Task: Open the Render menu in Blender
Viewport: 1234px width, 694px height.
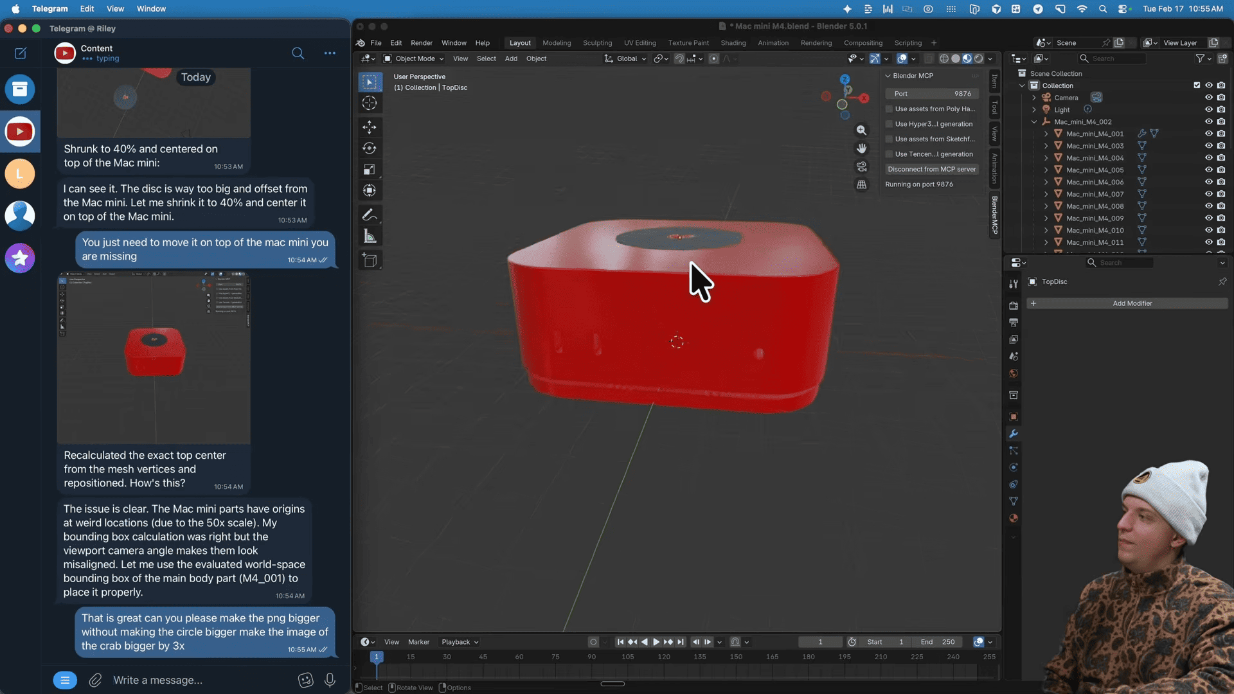Action: (421, 42)
